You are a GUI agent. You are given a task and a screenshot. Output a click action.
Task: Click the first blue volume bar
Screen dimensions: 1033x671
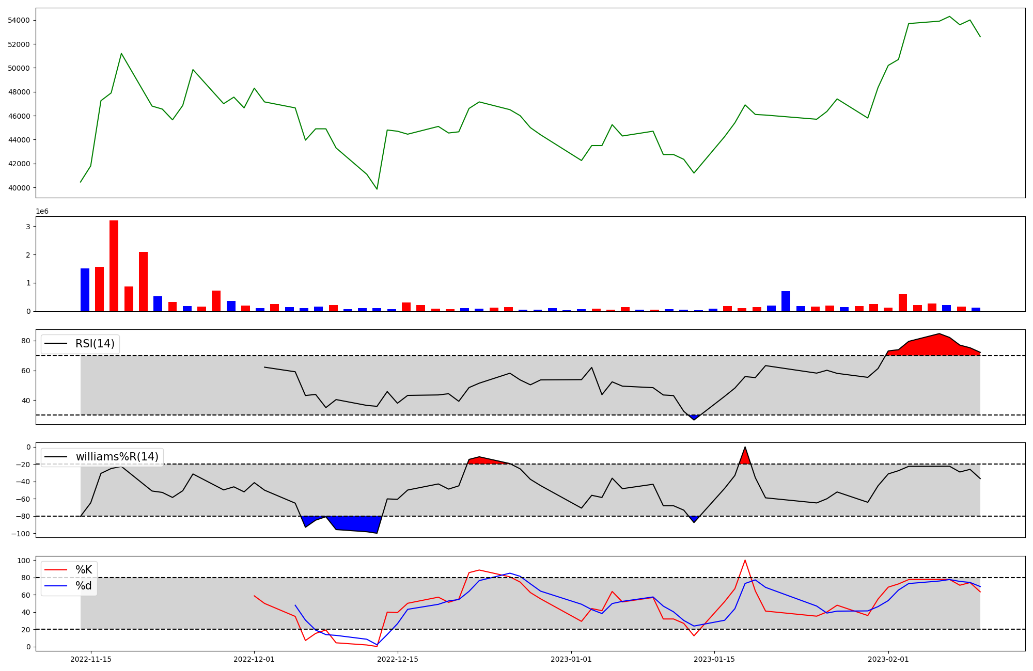click(85, 290)
